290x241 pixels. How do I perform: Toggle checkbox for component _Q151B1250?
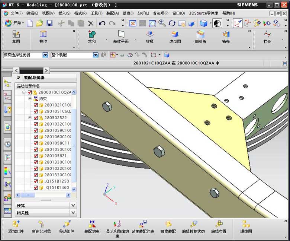[36, 181]
